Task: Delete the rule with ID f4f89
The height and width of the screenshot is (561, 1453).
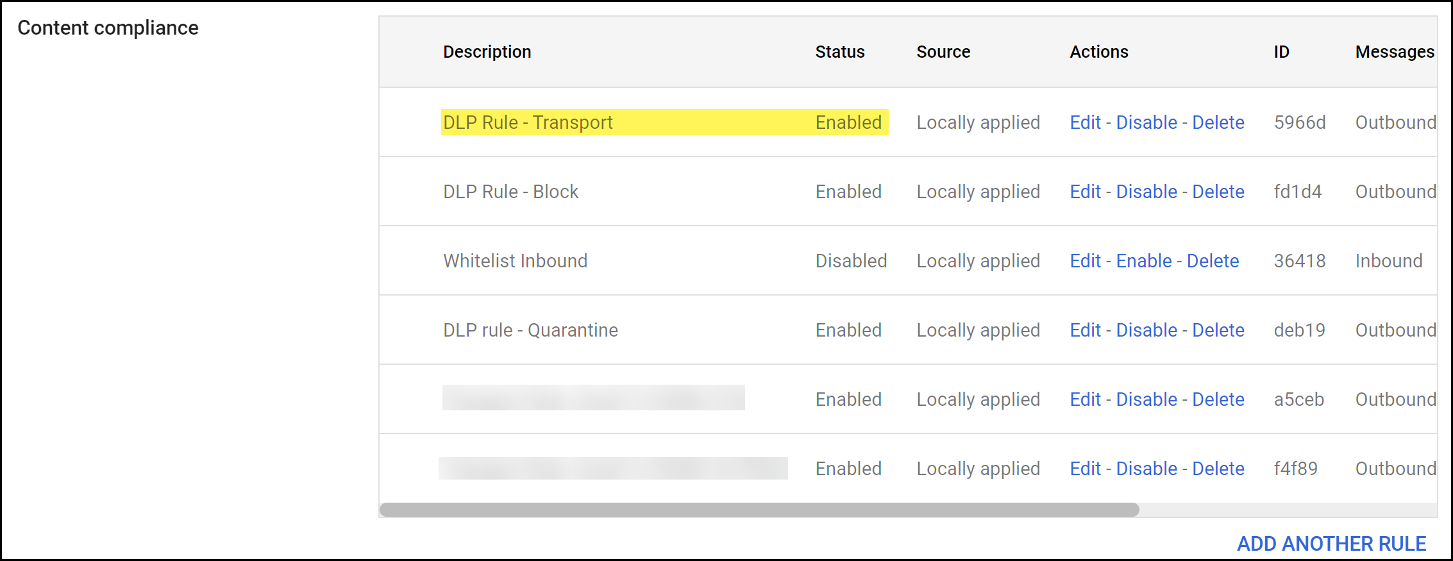Action: point(1218,469)
